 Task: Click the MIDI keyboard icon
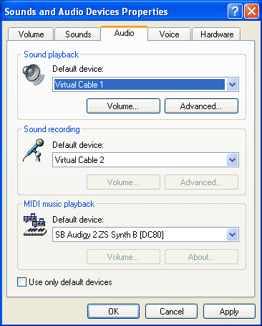[x=35, y=225]
